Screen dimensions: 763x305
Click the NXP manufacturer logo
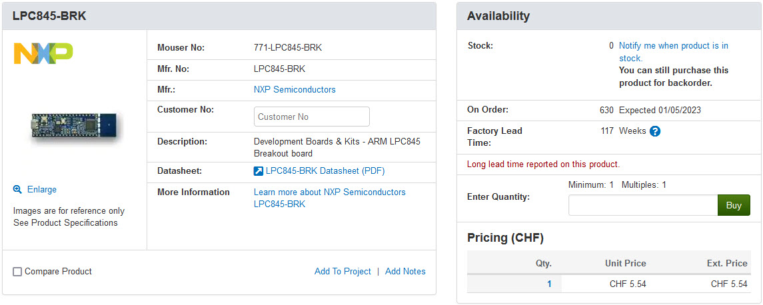(x=43, y=53)
